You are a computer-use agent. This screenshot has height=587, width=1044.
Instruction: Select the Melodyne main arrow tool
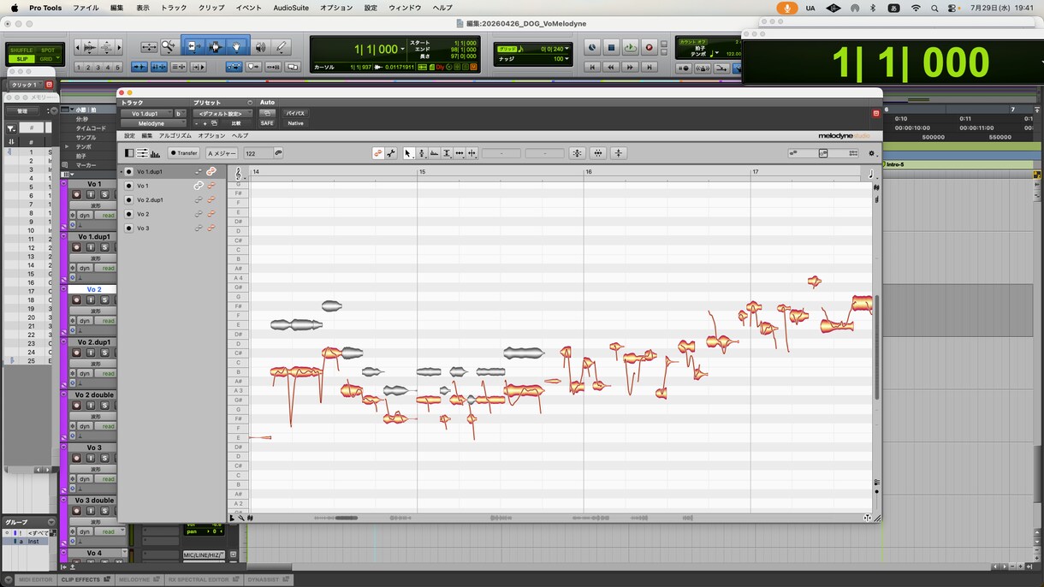408,153
